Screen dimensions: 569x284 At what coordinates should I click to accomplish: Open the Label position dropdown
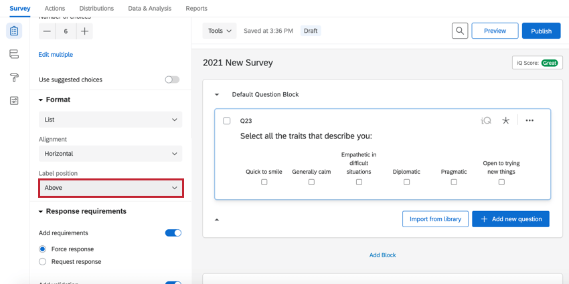110,188
